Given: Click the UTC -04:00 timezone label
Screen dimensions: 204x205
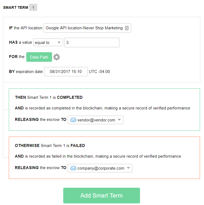Looking at the screenshot, I should coord(99,72).
